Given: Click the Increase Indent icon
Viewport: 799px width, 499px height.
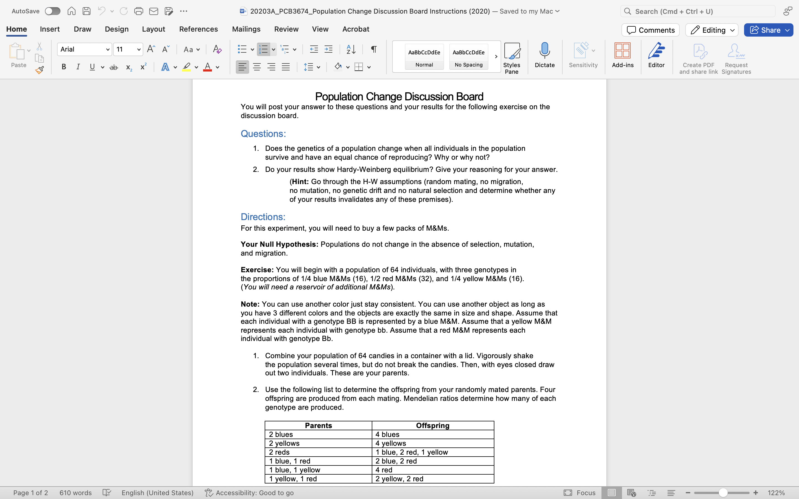Looking at the screenshot, I should 328,50.
